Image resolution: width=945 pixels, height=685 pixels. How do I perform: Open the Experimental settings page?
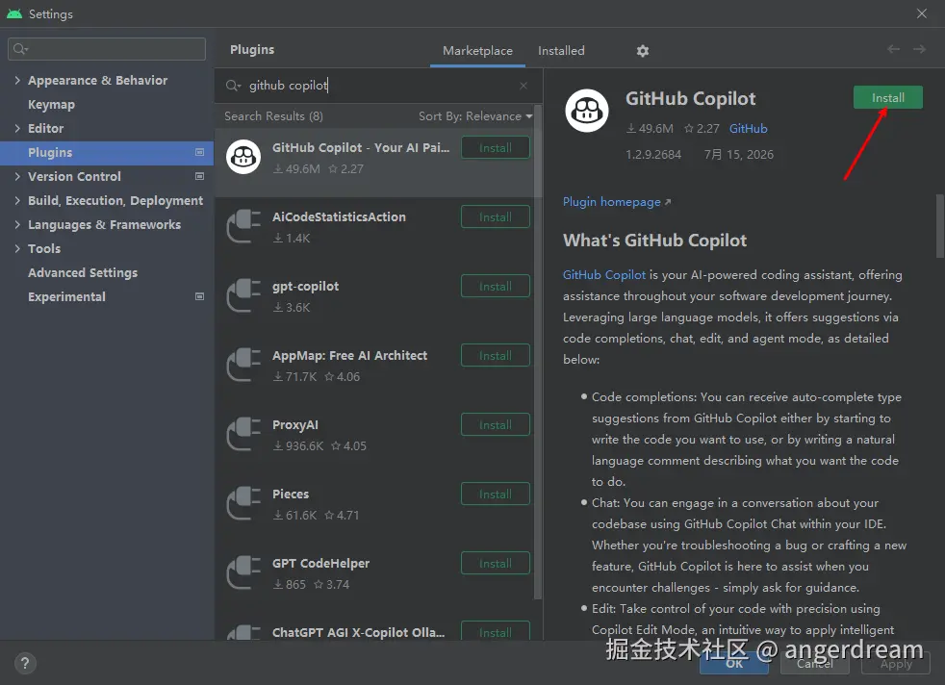coord(66,297)
